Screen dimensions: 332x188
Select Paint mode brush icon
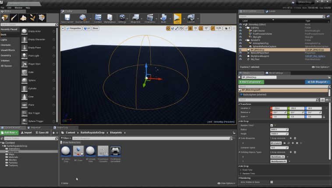14,18
